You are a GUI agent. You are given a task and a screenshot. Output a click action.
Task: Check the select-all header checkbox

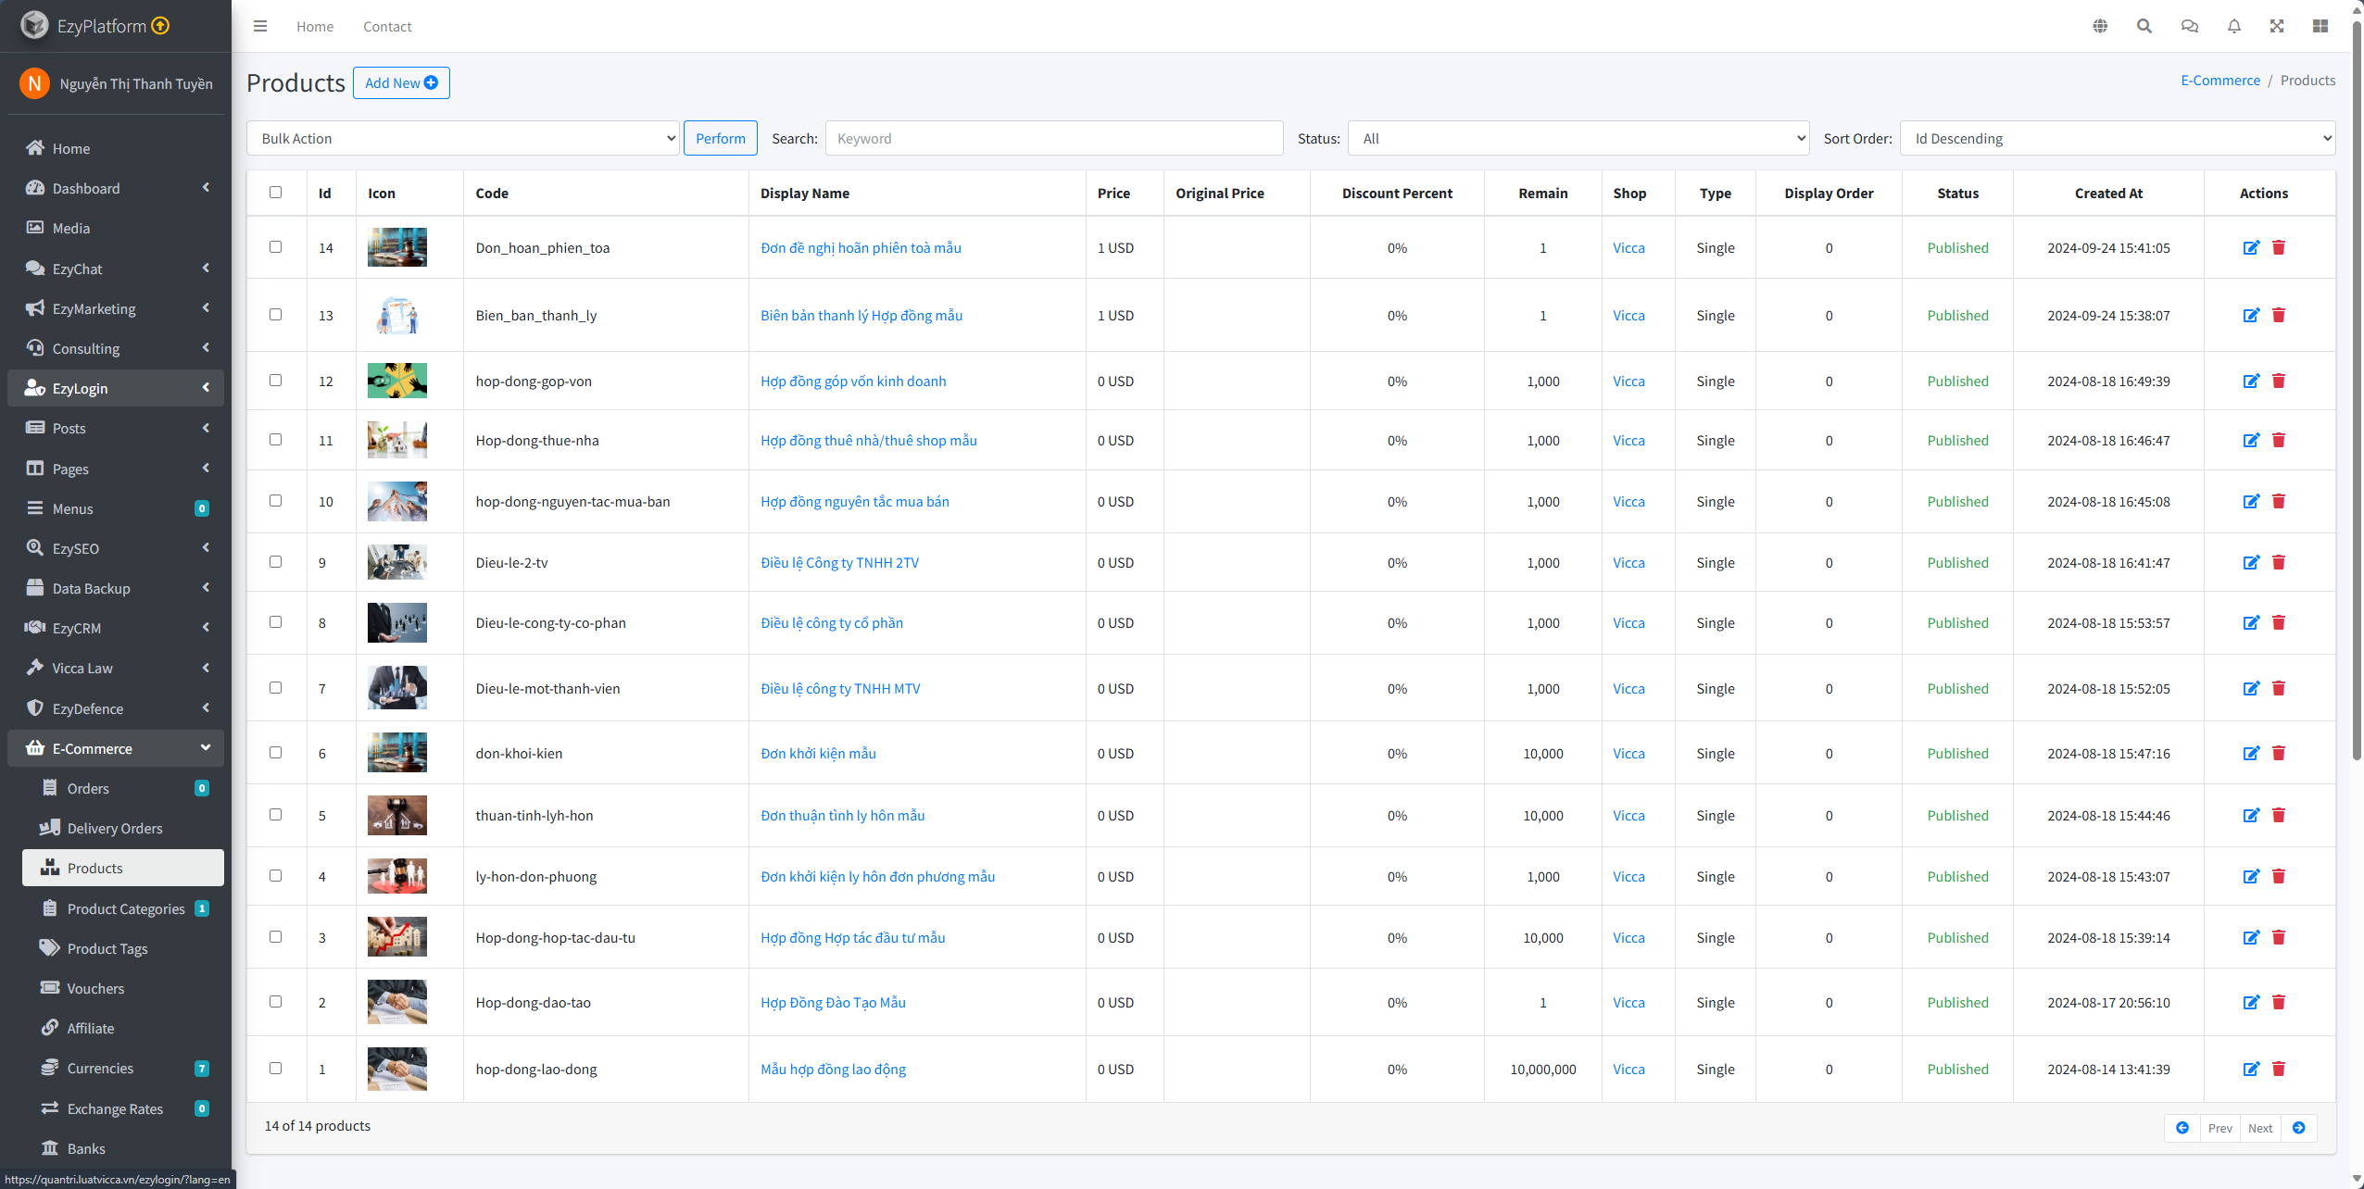point(275,193)
